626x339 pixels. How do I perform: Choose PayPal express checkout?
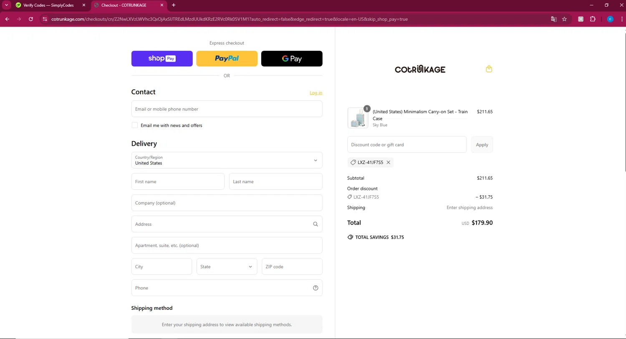227,59
